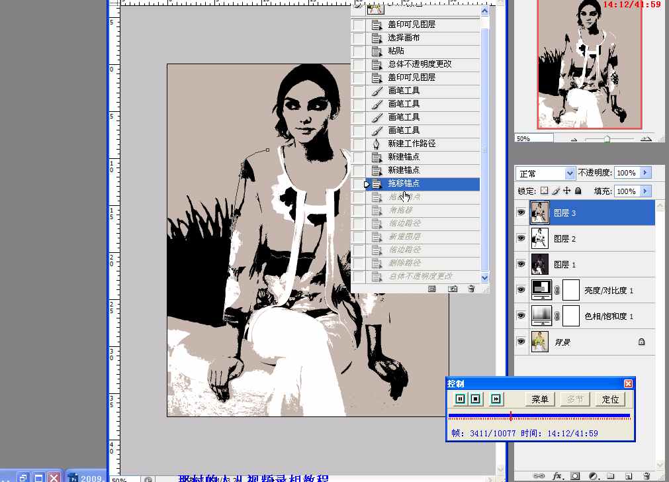Screen dimensions: 669x482
Task: Toggle lock position
Action: pos(566,191)
